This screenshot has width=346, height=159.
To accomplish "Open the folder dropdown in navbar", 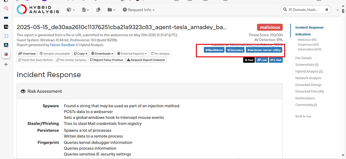I will pyautogui.click(x=112, y=10).
